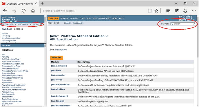
Task: Open the browser more options ellipsis
Action: pos(194,11)
